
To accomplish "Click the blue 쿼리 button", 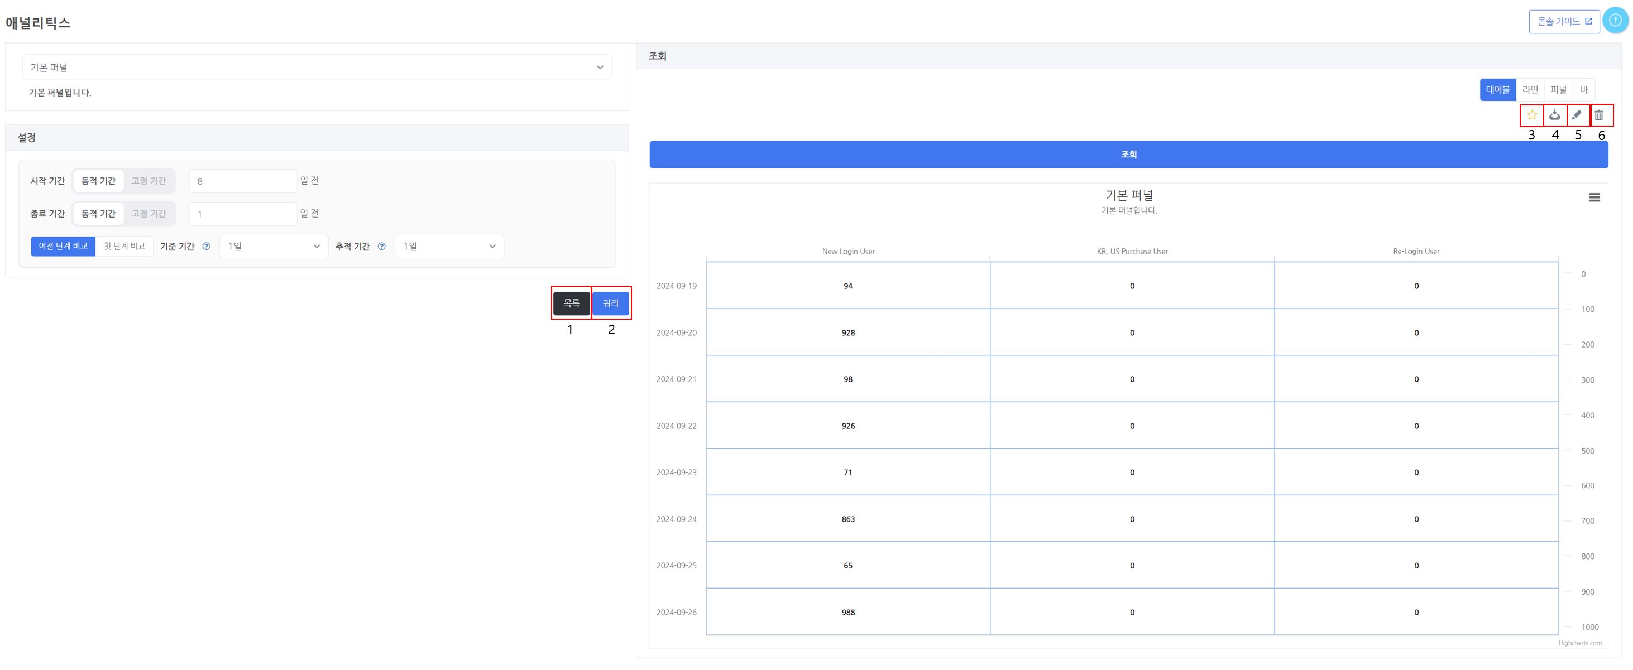I will (610, 303).
